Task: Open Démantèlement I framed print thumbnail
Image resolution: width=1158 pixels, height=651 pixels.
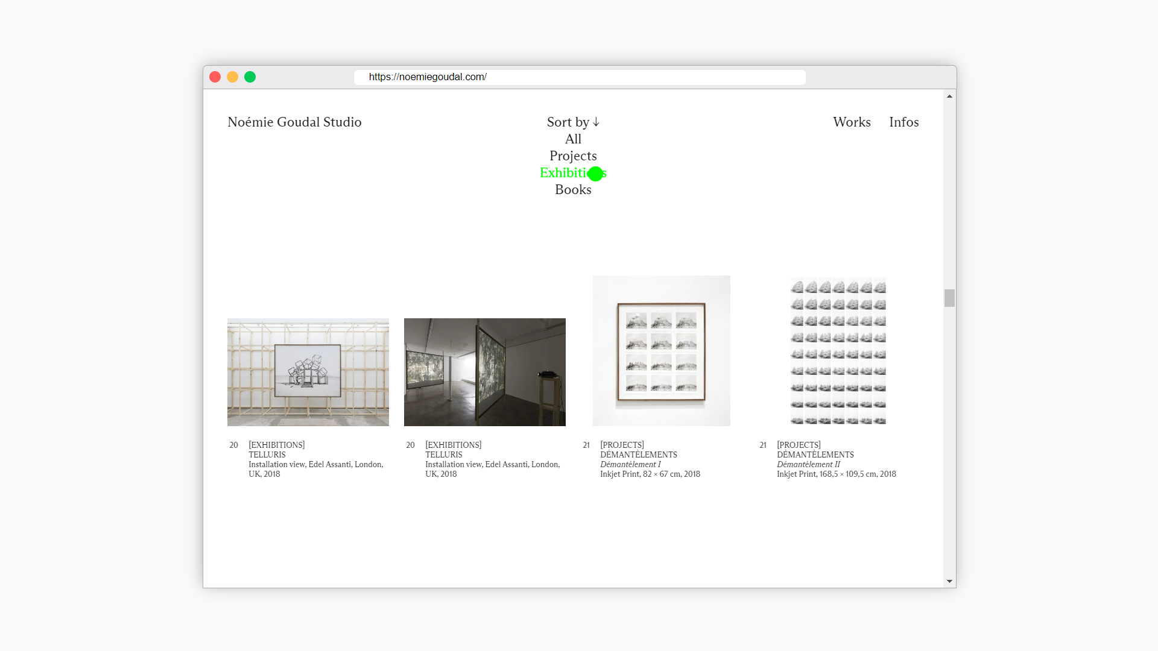Action: click(661, 351)
